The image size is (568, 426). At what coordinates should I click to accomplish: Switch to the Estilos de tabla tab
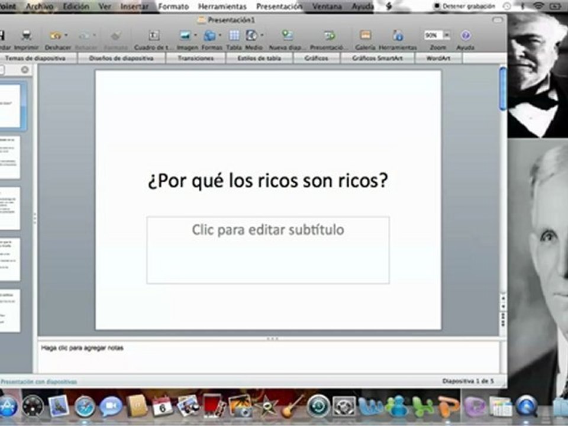point(259,59)
